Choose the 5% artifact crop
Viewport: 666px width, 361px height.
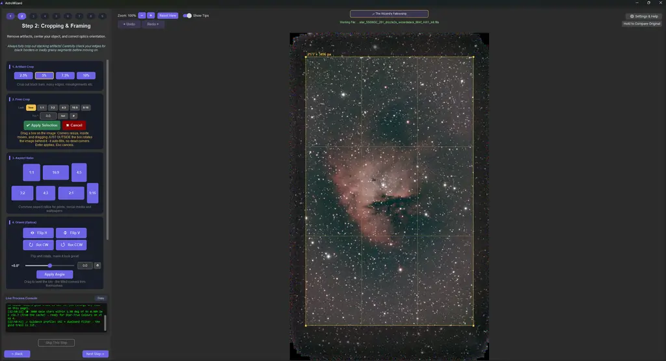(x=44, y=75)
